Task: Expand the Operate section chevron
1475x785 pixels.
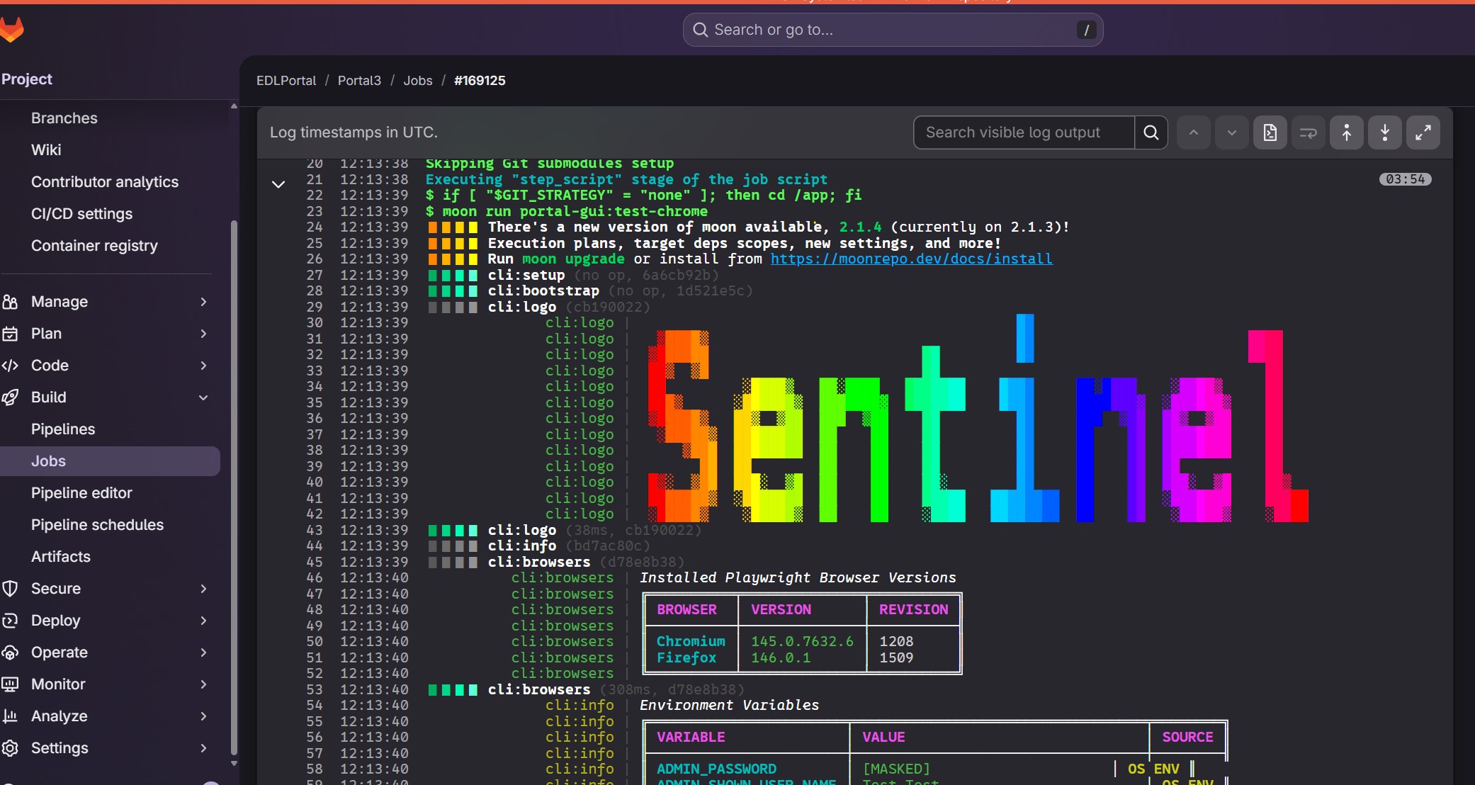Action: point(203,653)
